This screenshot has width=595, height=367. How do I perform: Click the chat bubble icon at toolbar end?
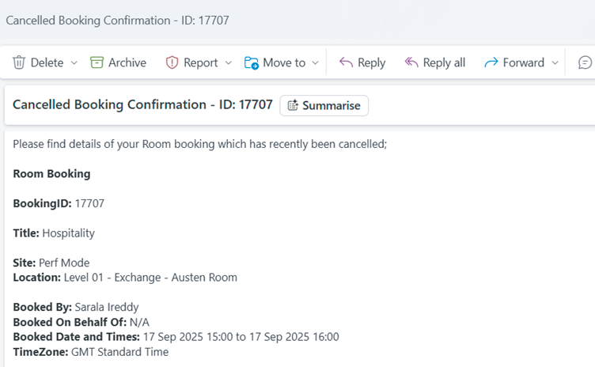[585, 62]
